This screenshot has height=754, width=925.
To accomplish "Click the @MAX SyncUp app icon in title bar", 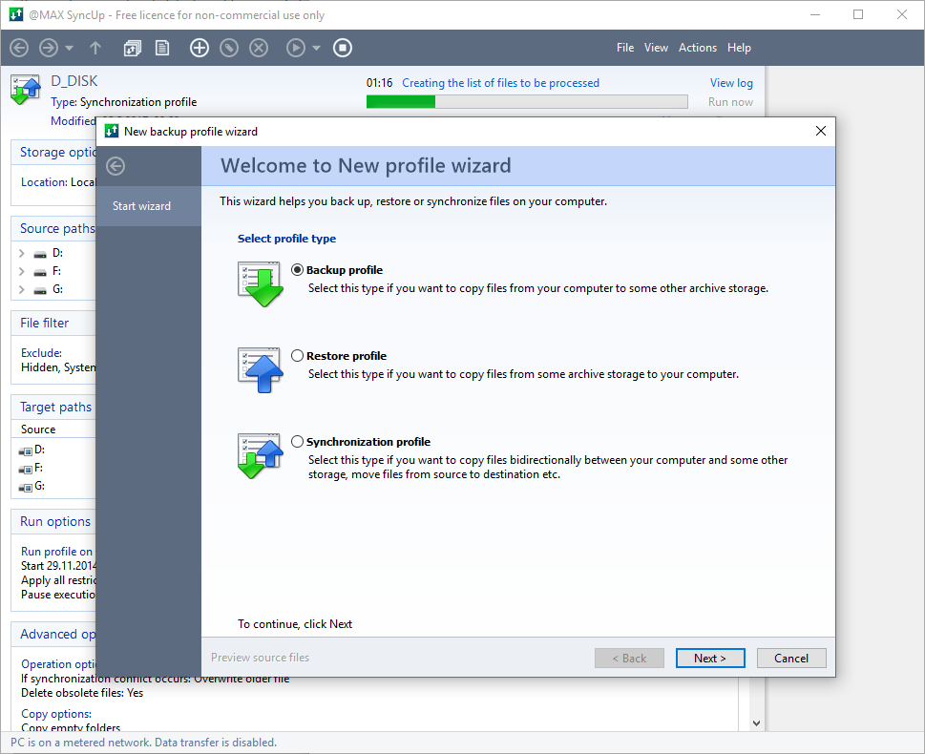I will tap(16, 14).
